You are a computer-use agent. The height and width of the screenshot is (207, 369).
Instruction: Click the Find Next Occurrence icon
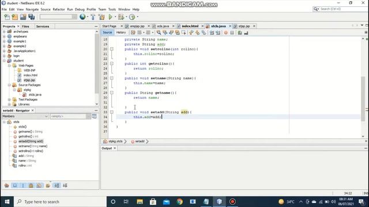(171, 33)
